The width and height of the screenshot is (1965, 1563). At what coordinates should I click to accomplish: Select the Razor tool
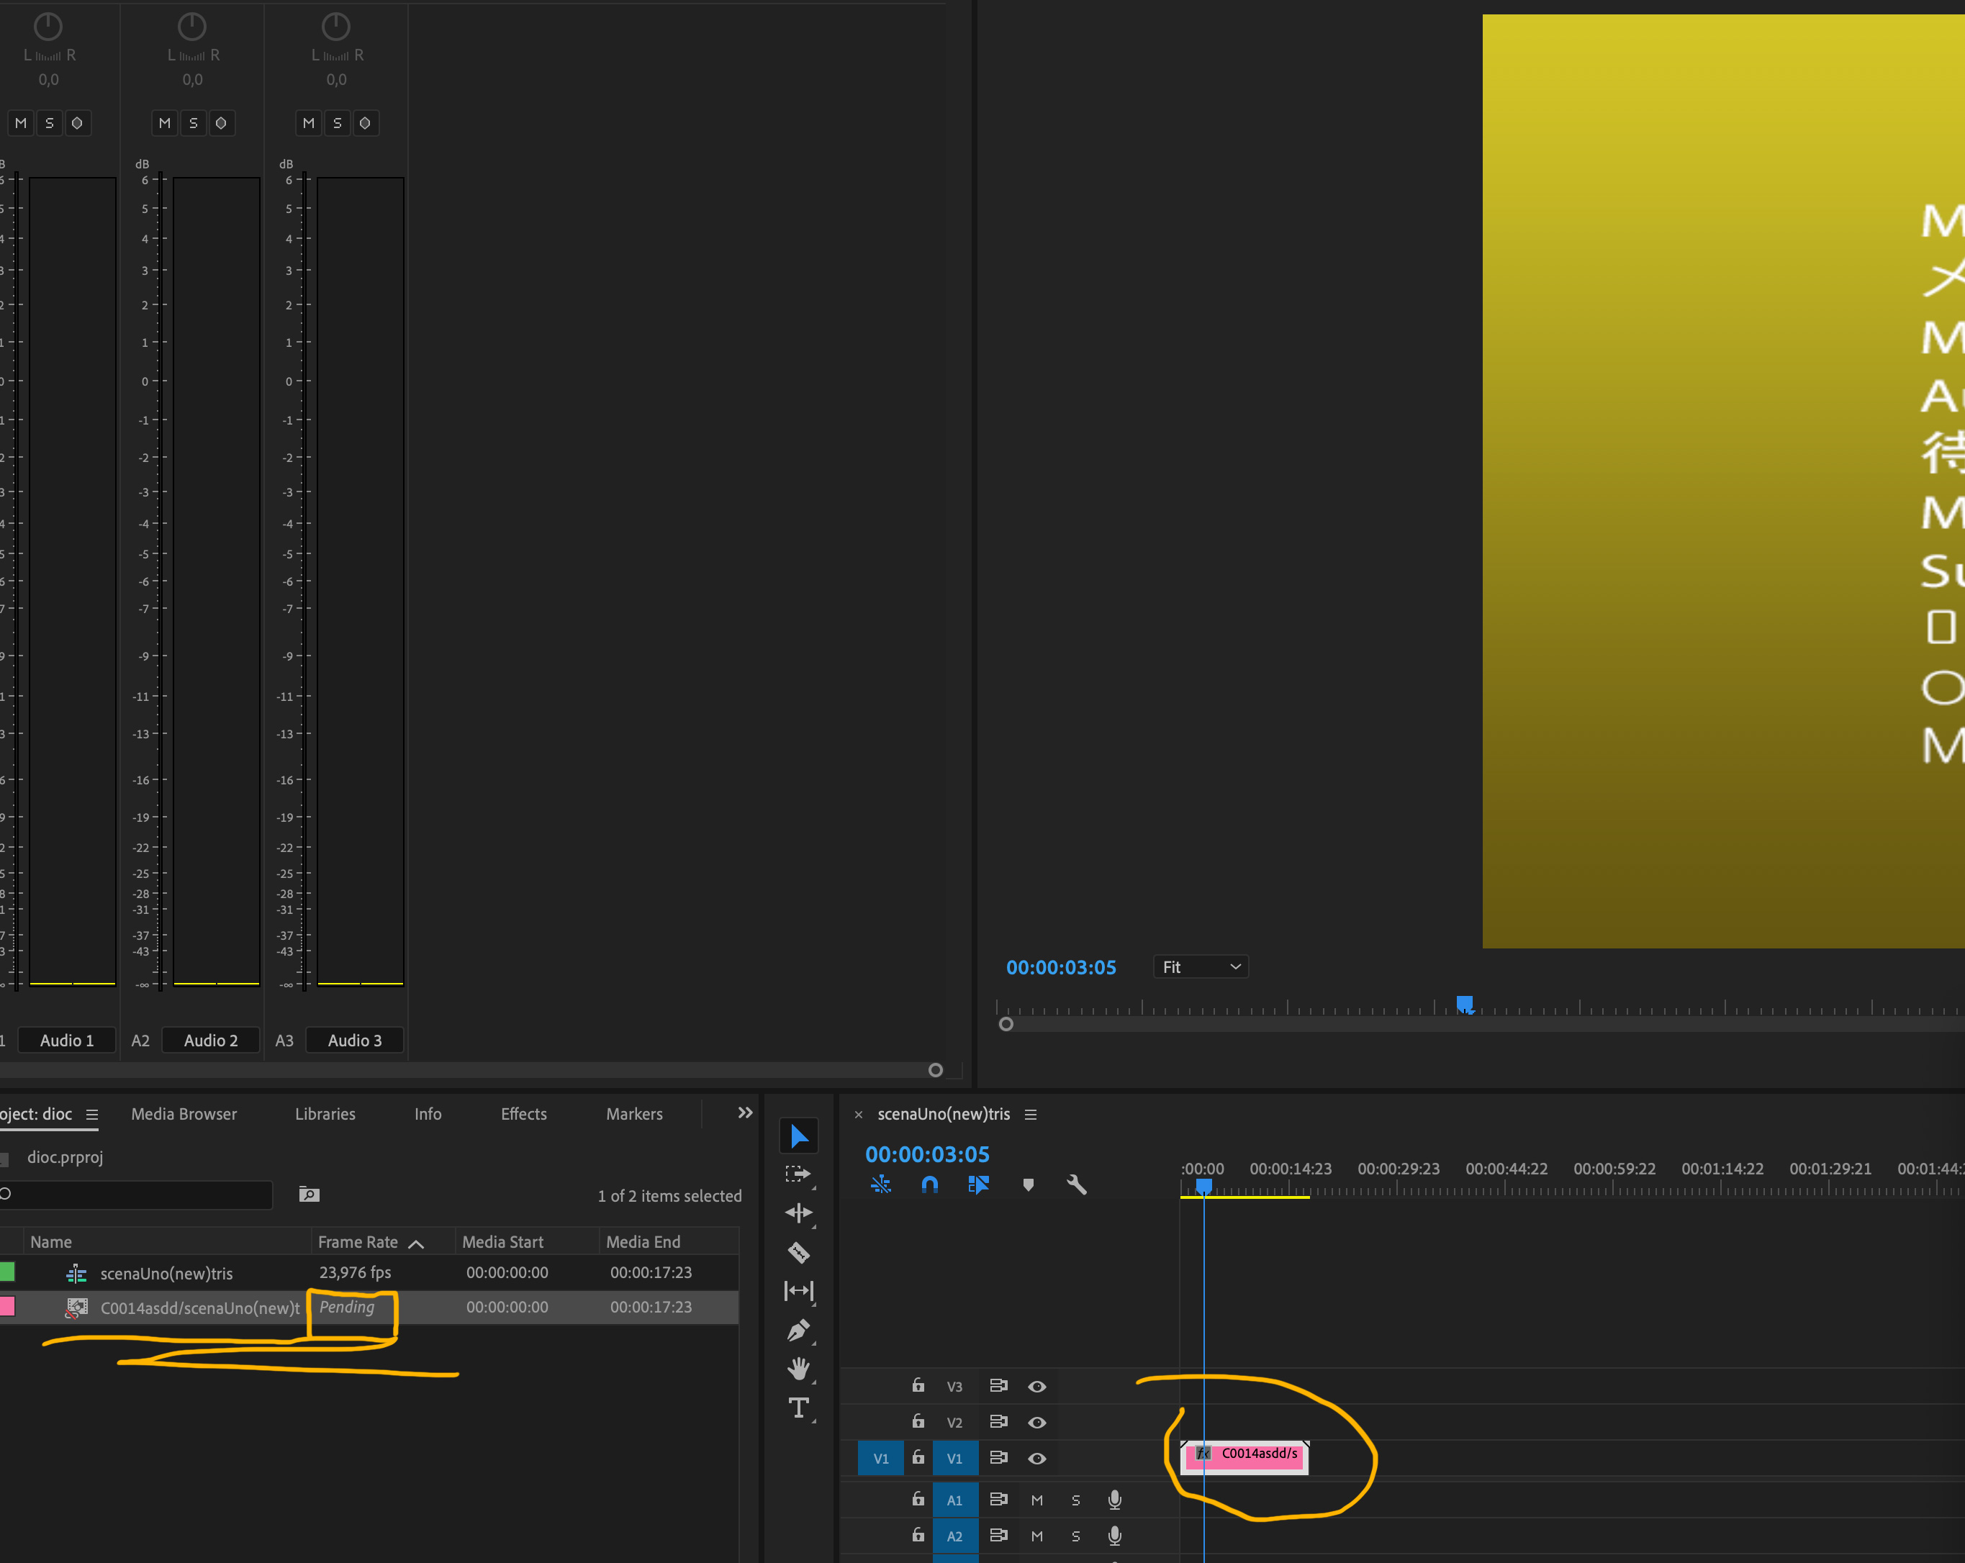[799, 1252]
